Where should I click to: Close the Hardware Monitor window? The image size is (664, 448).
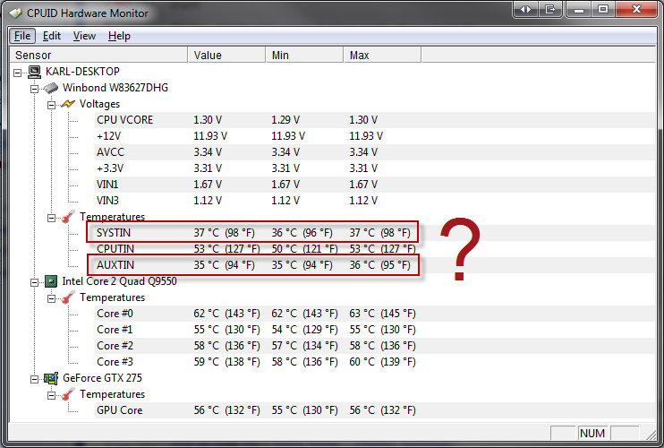point(636,9)
